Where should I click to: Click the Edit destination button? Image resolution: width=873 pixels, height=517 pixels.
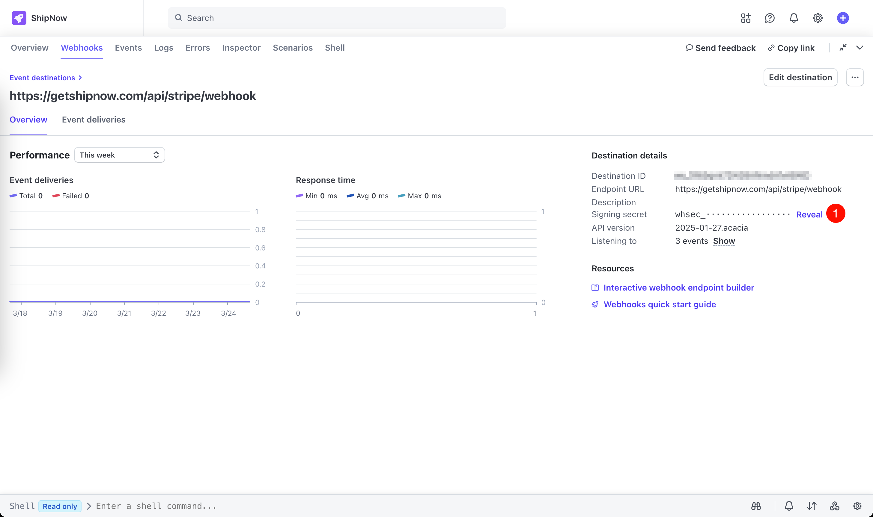pyautogui.click(x=800, y=77)
